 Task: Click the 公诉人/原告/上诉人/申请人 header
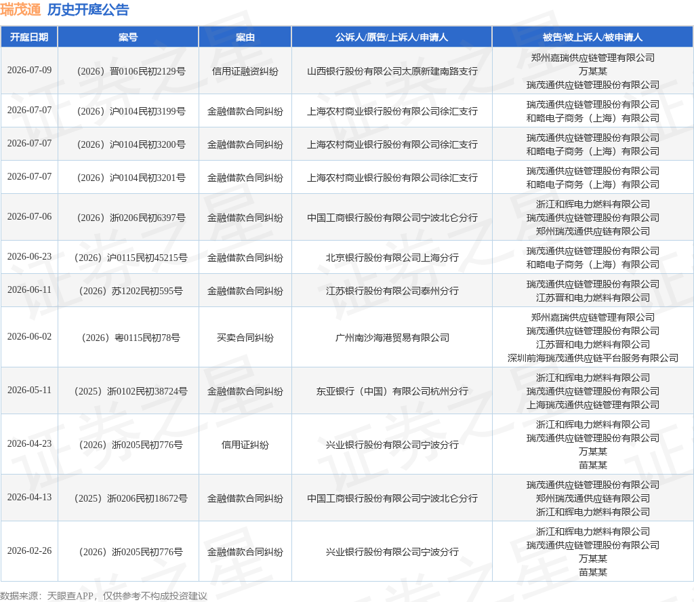click(x=392, y=37)
